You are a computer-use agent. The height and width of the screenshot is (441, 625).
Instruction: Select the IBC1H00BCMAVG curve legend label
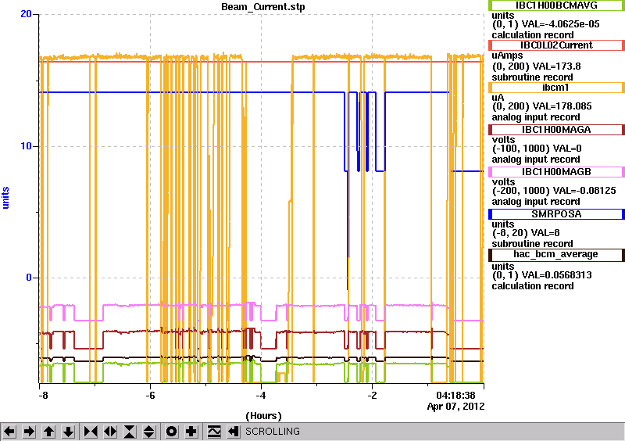click(x=556, y=5)
